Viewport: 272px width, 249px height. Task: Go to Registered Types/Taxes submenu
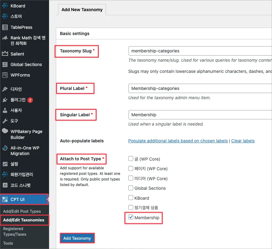[x=15, y=231]
